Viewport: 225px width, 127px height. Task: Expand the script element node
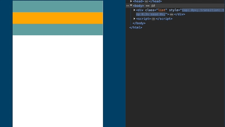click(134, 19)
